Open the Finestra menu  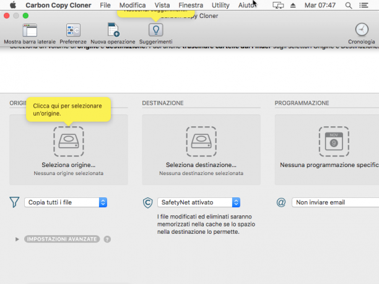click(x=191, y=5)
